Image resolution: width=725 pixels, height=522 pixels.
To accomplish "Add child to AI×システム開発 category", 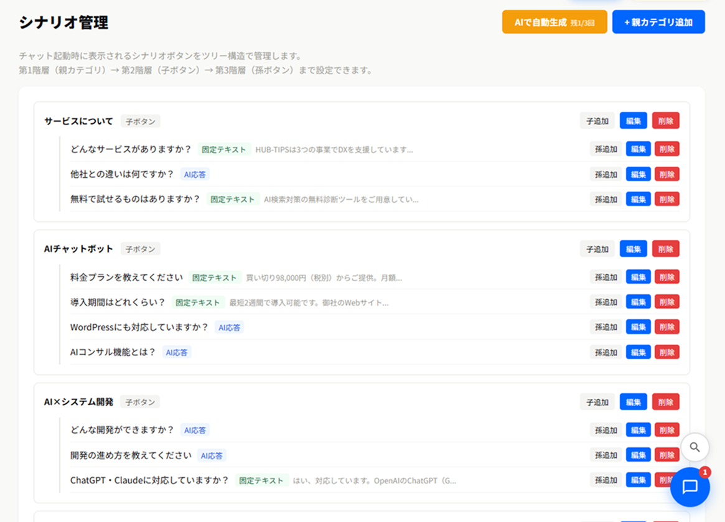I will tap(597, 403).
